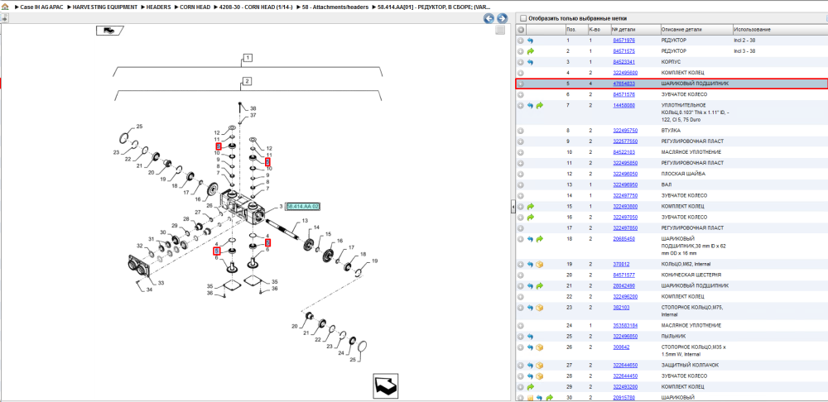Click the package box icon for part 322644650
This screenshot has height=402, width=828.
pyautogui.click(x=539, y=366)
